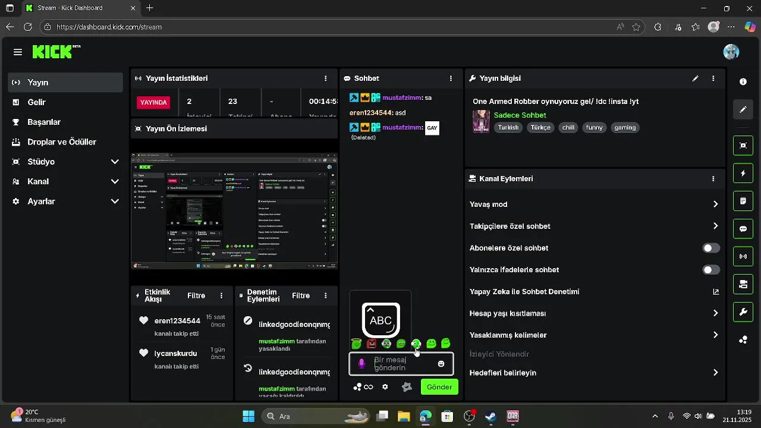This screenshot has width=761, height=428.
Task: Toggle Abonelere özel sohbet switch
Action: (x=711, y=248)
